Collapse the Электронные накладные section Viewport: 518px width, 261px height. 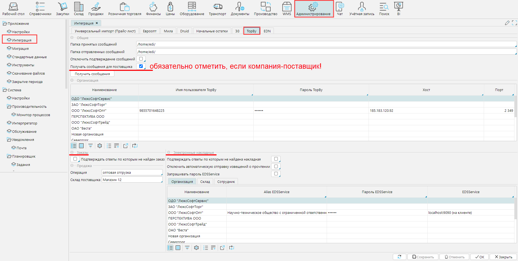point(169,153)
